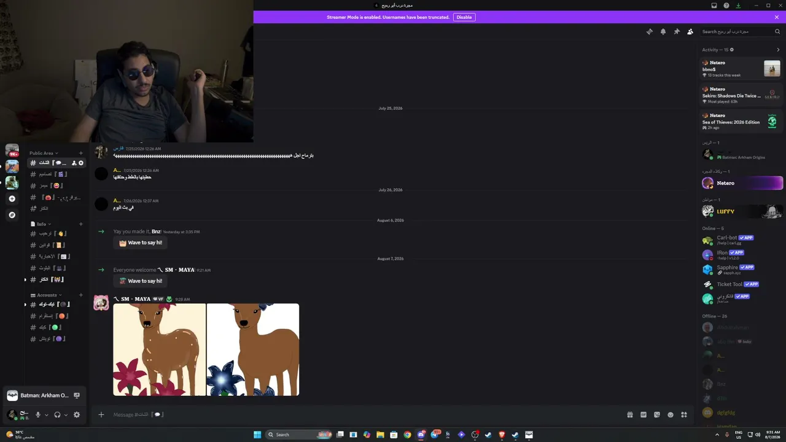Open Netero's Sekiro activity card
The height and width of the screenshot is (442, 786).
pos(742,95)
